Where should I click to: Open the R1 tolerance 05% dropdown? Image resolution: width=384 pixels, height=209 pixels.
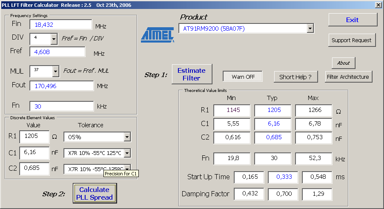(127, 137)
